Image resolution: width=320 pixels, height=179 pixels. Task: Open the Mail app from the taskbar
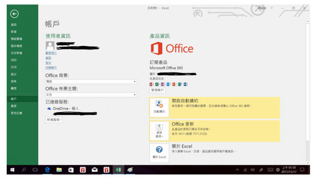[95, 170]
